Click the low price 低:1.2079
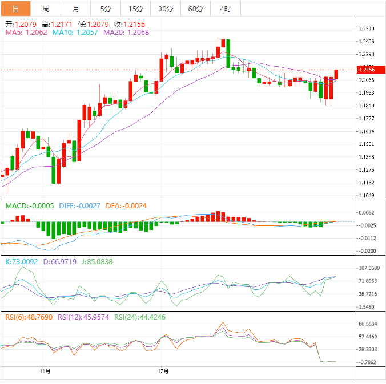Screen dimensions: 386x384 pos(93,25)
